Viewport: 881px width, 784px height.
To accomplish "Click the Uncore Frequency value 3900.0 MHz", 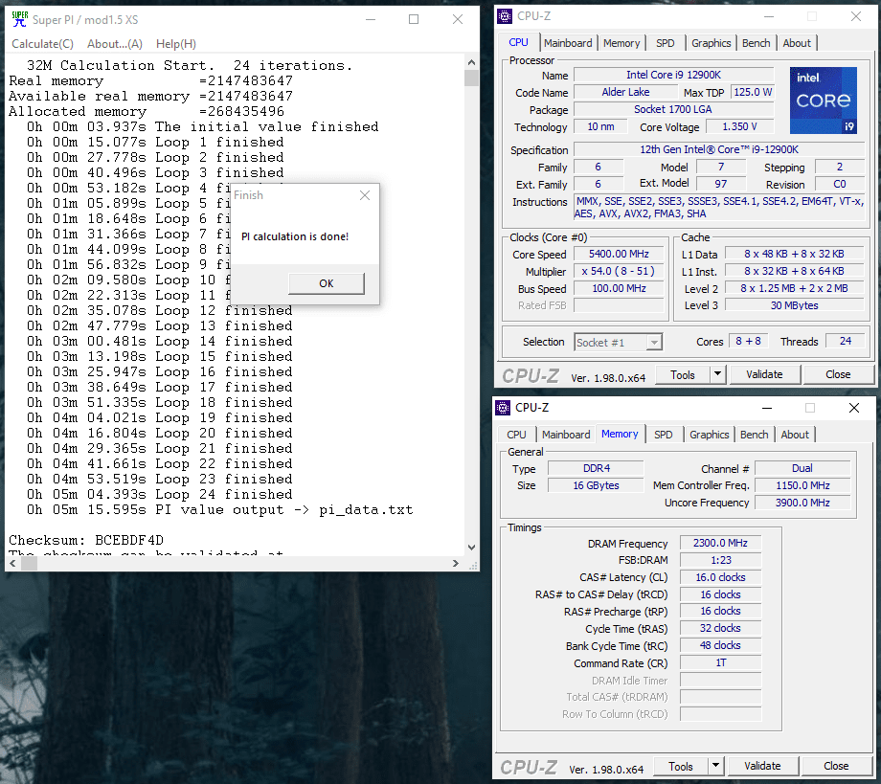I will pos(802,503).
